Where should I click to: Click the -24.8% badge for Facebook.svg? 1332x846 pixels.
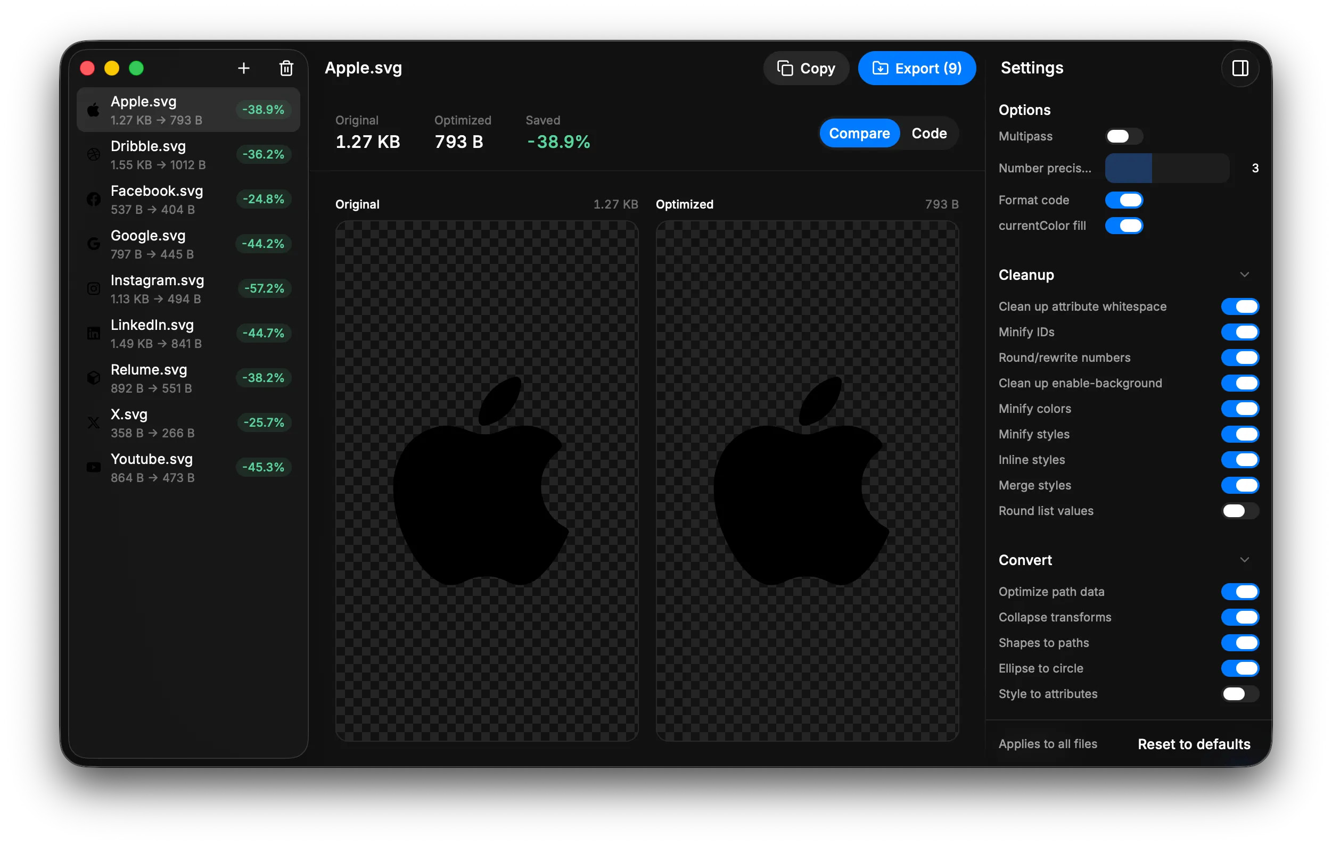[x=264, y=199]
